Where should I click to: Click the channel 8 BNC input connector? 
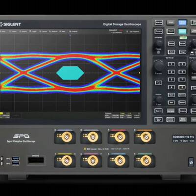coord(146,137)
